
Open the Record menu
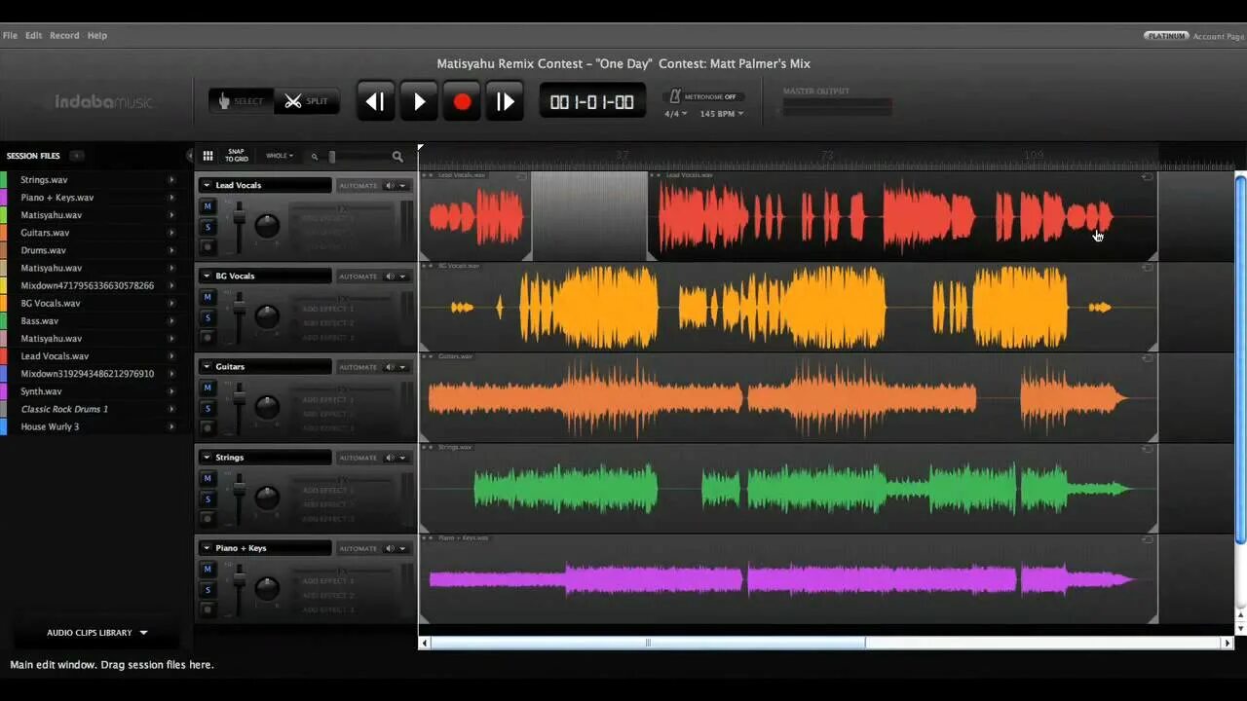coord(64,35)
